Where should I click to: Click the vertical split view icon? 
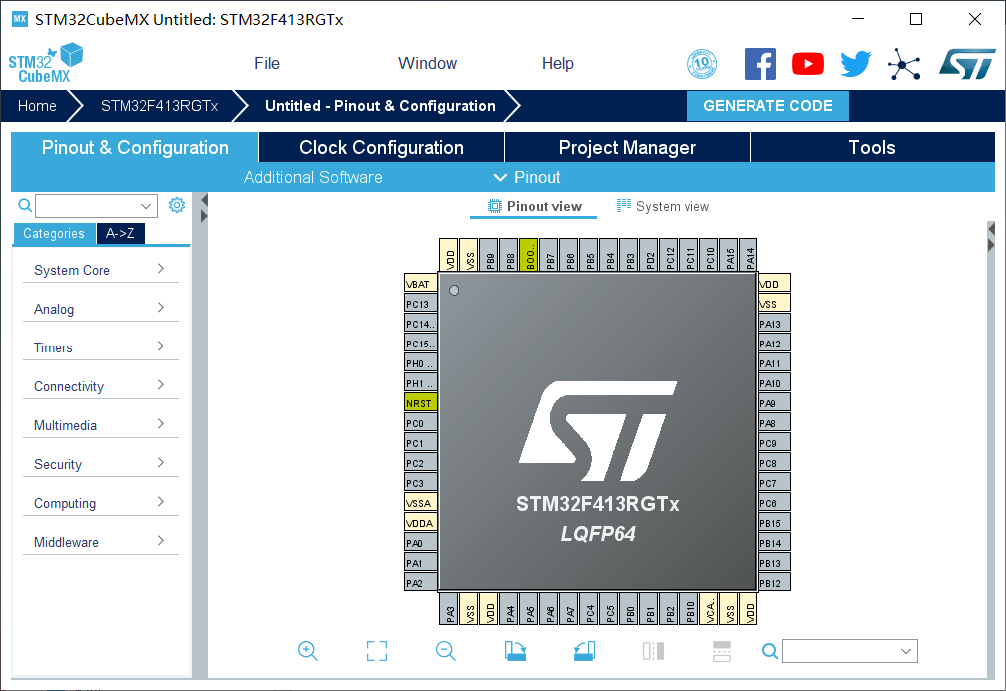(x=653, y=650)
